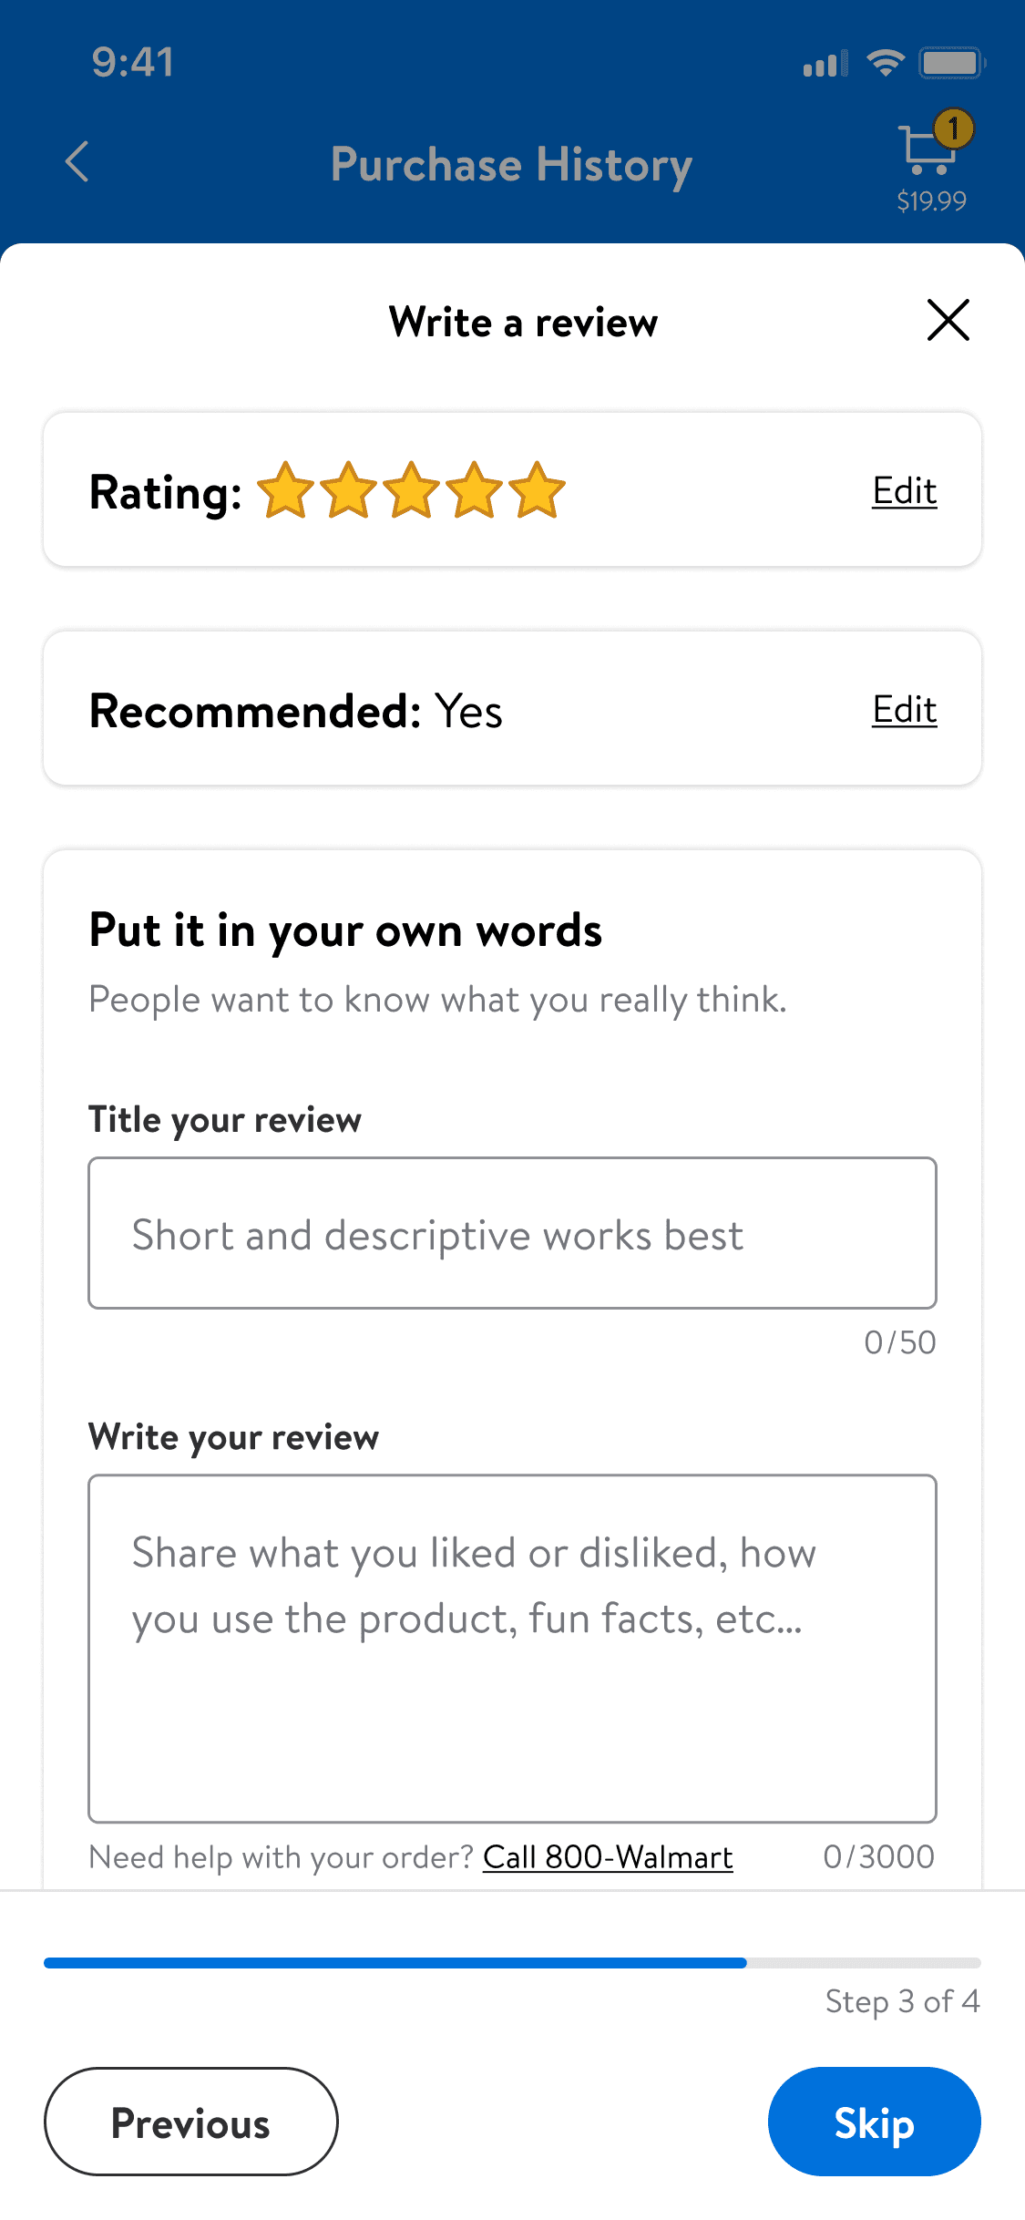Tap the Wi-Fi status icon
Viewport: 1025px width, 2220px height.
pos(885,63)
